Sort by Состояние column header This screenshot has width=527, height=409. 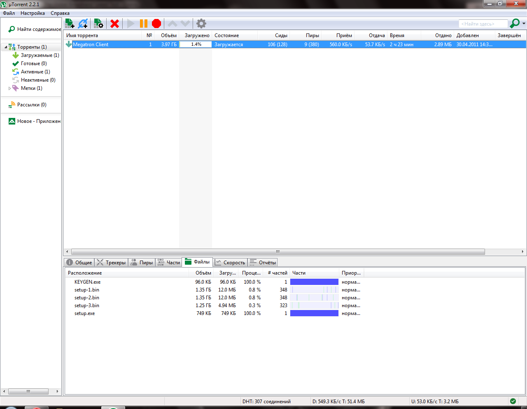(235, 35)
